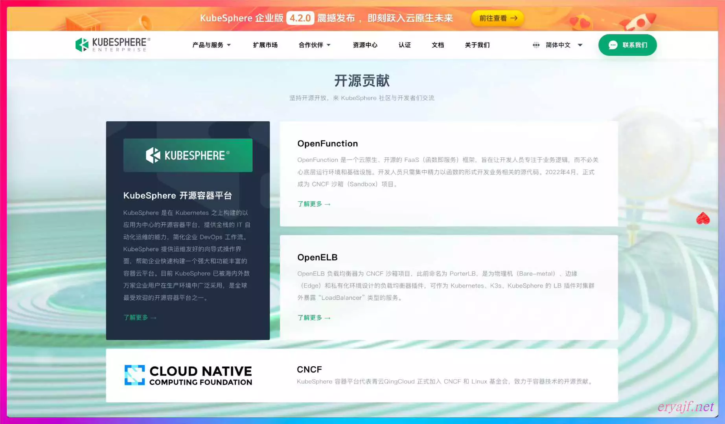Click the 开源贡献 section heading
The image size is (725, 424).
point(362,80)
